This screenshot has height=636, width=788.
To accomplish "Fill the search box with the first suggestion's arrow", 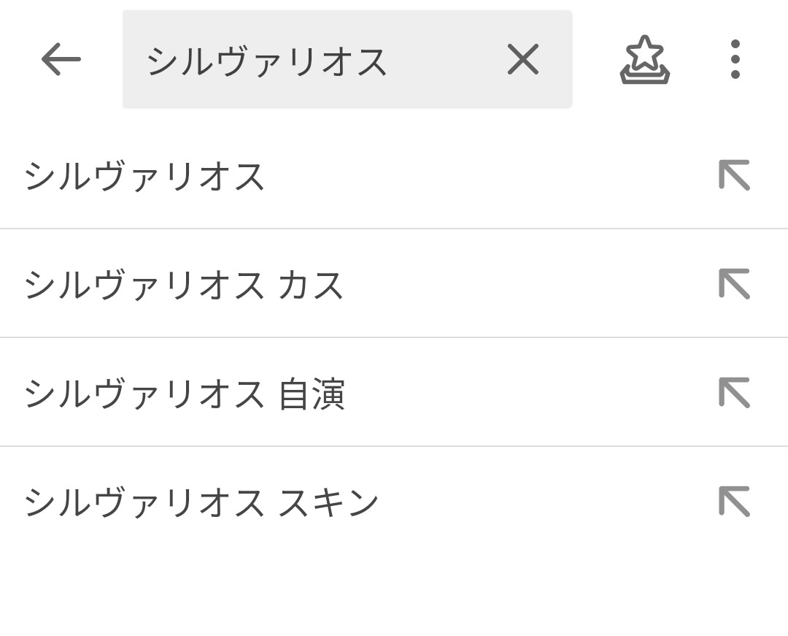I will click(734, 175).
